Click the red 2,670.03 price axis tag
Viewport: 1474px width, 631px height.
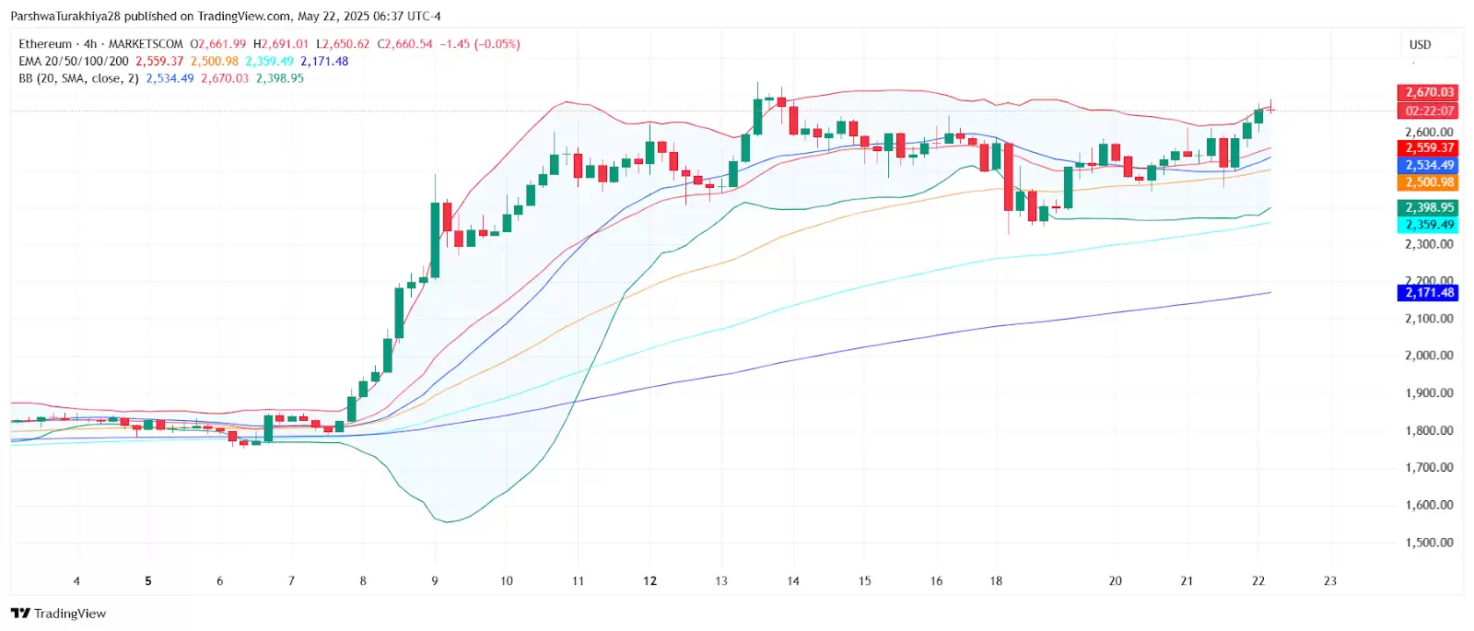pyautogui.click(x=1429, y=92)
